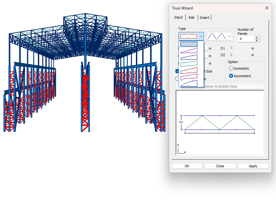Screen dimensions: 276x204
Task: Expand the web pattern dropdown
Action: [229, 36]
